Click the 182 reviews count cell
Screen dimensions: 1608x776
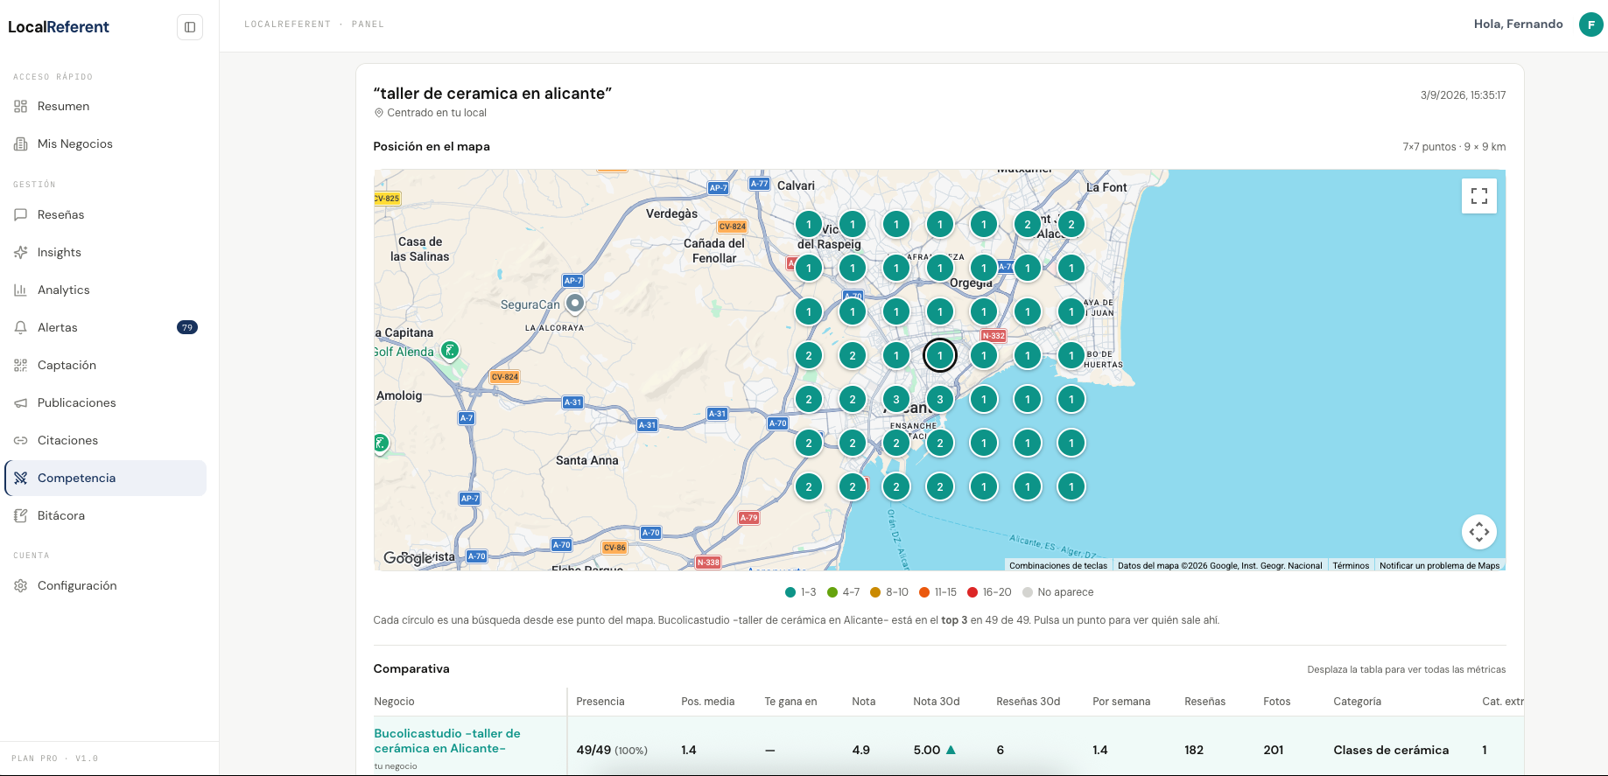tap(1194, 751)
